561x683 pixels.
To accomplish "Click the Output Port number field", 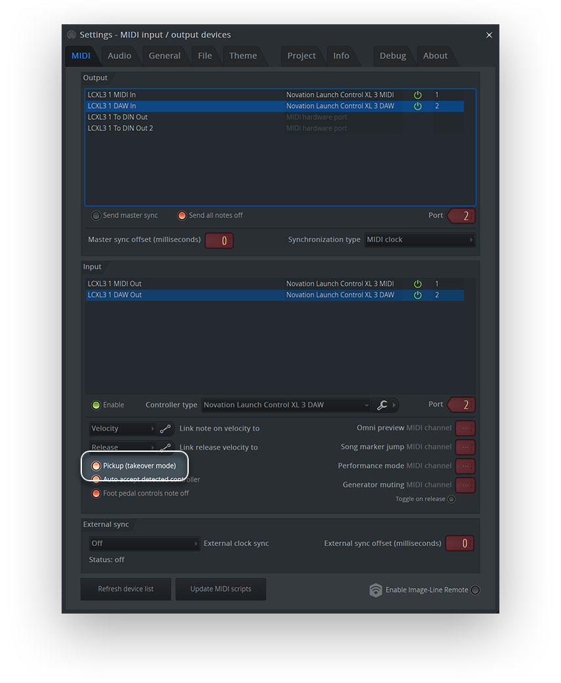I will [x=462, y=216].
